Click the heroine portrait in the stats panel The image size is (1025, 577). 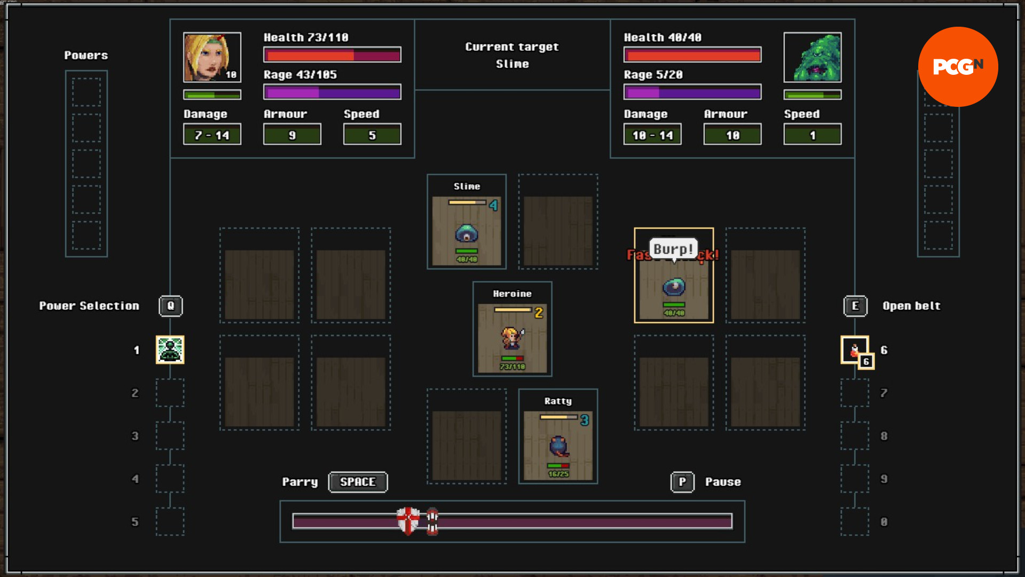[x=212, y=57]
